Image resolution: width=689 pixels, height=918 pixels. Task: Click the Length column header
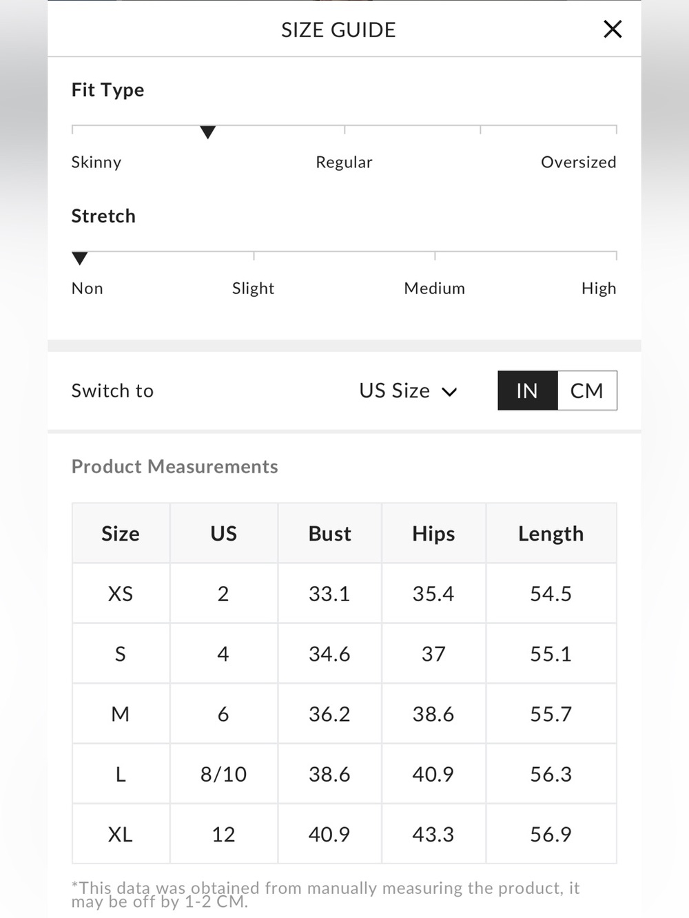coord(551,533)
